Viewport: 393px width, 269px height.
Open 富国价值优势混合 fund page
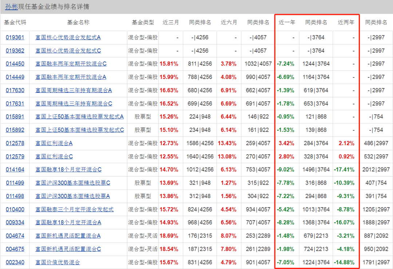tap(57, 262)
